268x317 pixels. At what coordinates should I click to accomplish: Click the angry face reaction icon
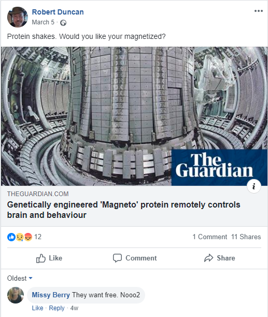[x=28, y=237]
